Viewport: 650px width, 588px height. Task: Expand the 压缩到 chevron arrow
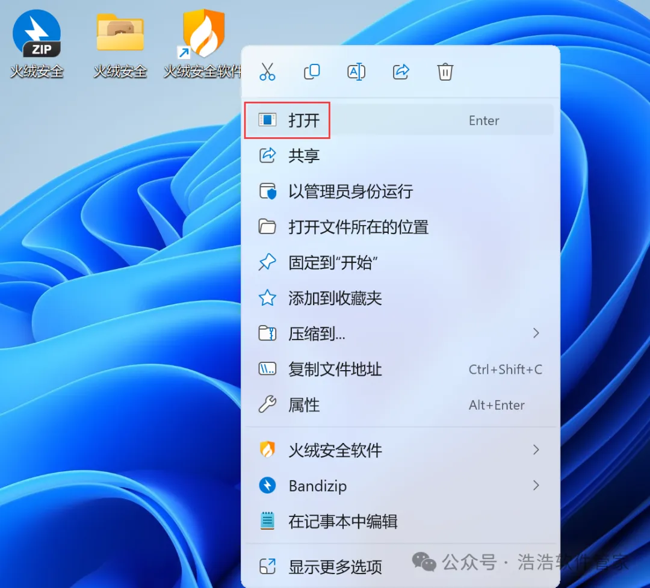click(x=536, y=333)
